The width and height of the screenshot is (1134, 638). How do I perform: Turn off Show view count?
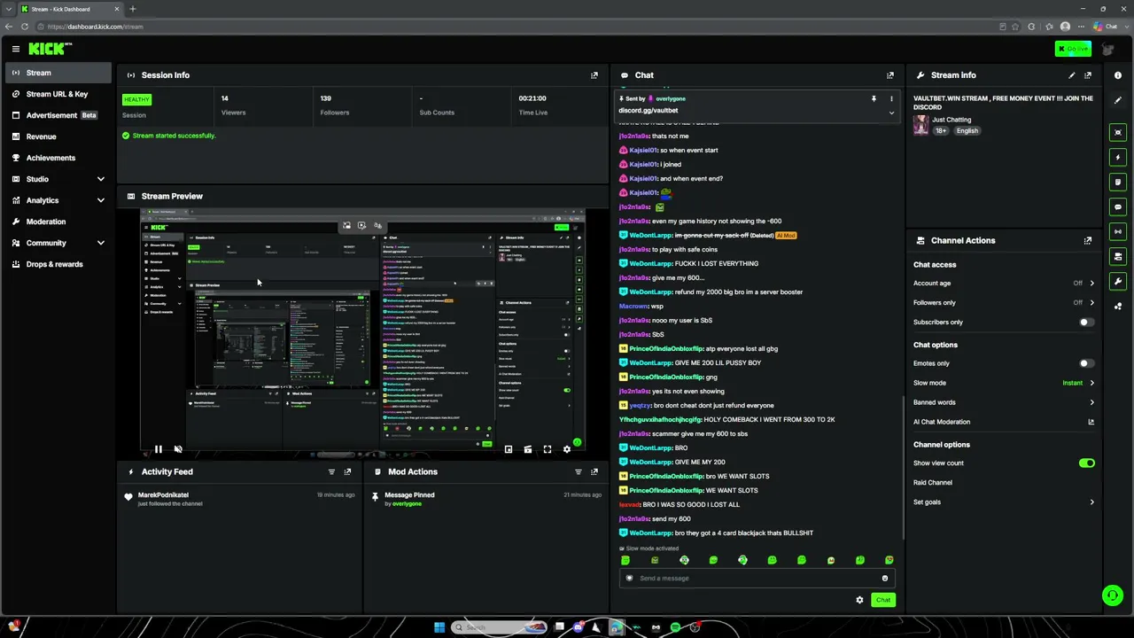click(1087, 463)
